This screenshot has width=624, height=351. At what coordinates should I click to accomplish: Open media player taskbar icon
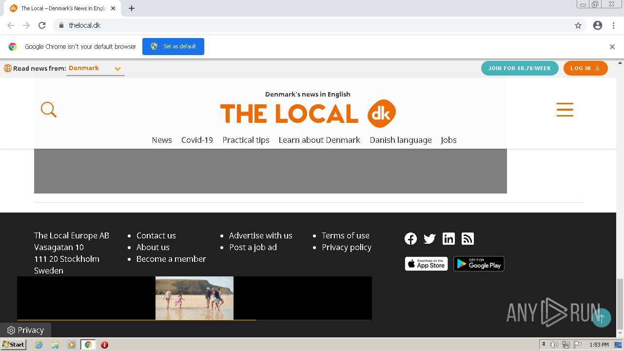(72, 345)
